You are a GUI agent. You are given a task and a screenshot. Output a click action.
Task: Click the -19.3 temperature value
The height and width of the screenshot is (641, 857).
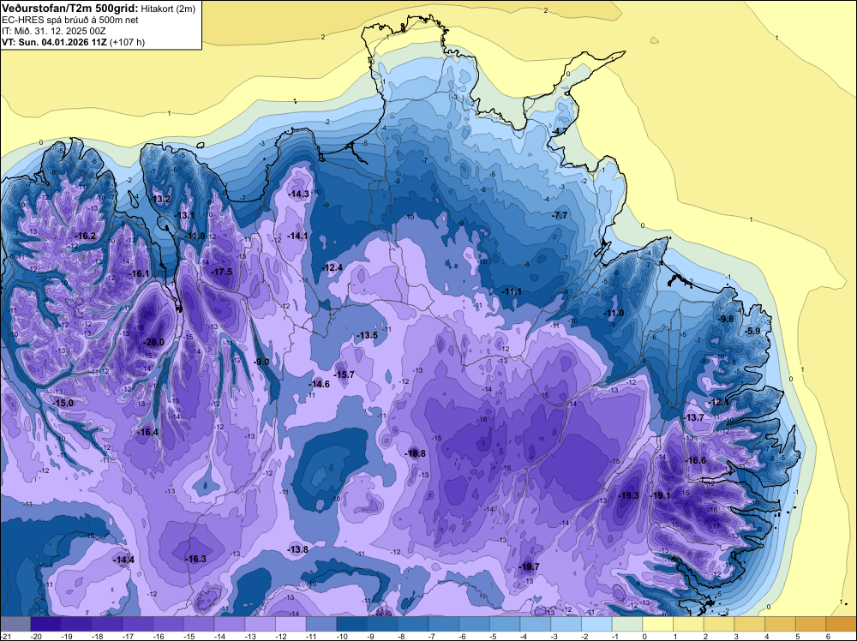628,495
